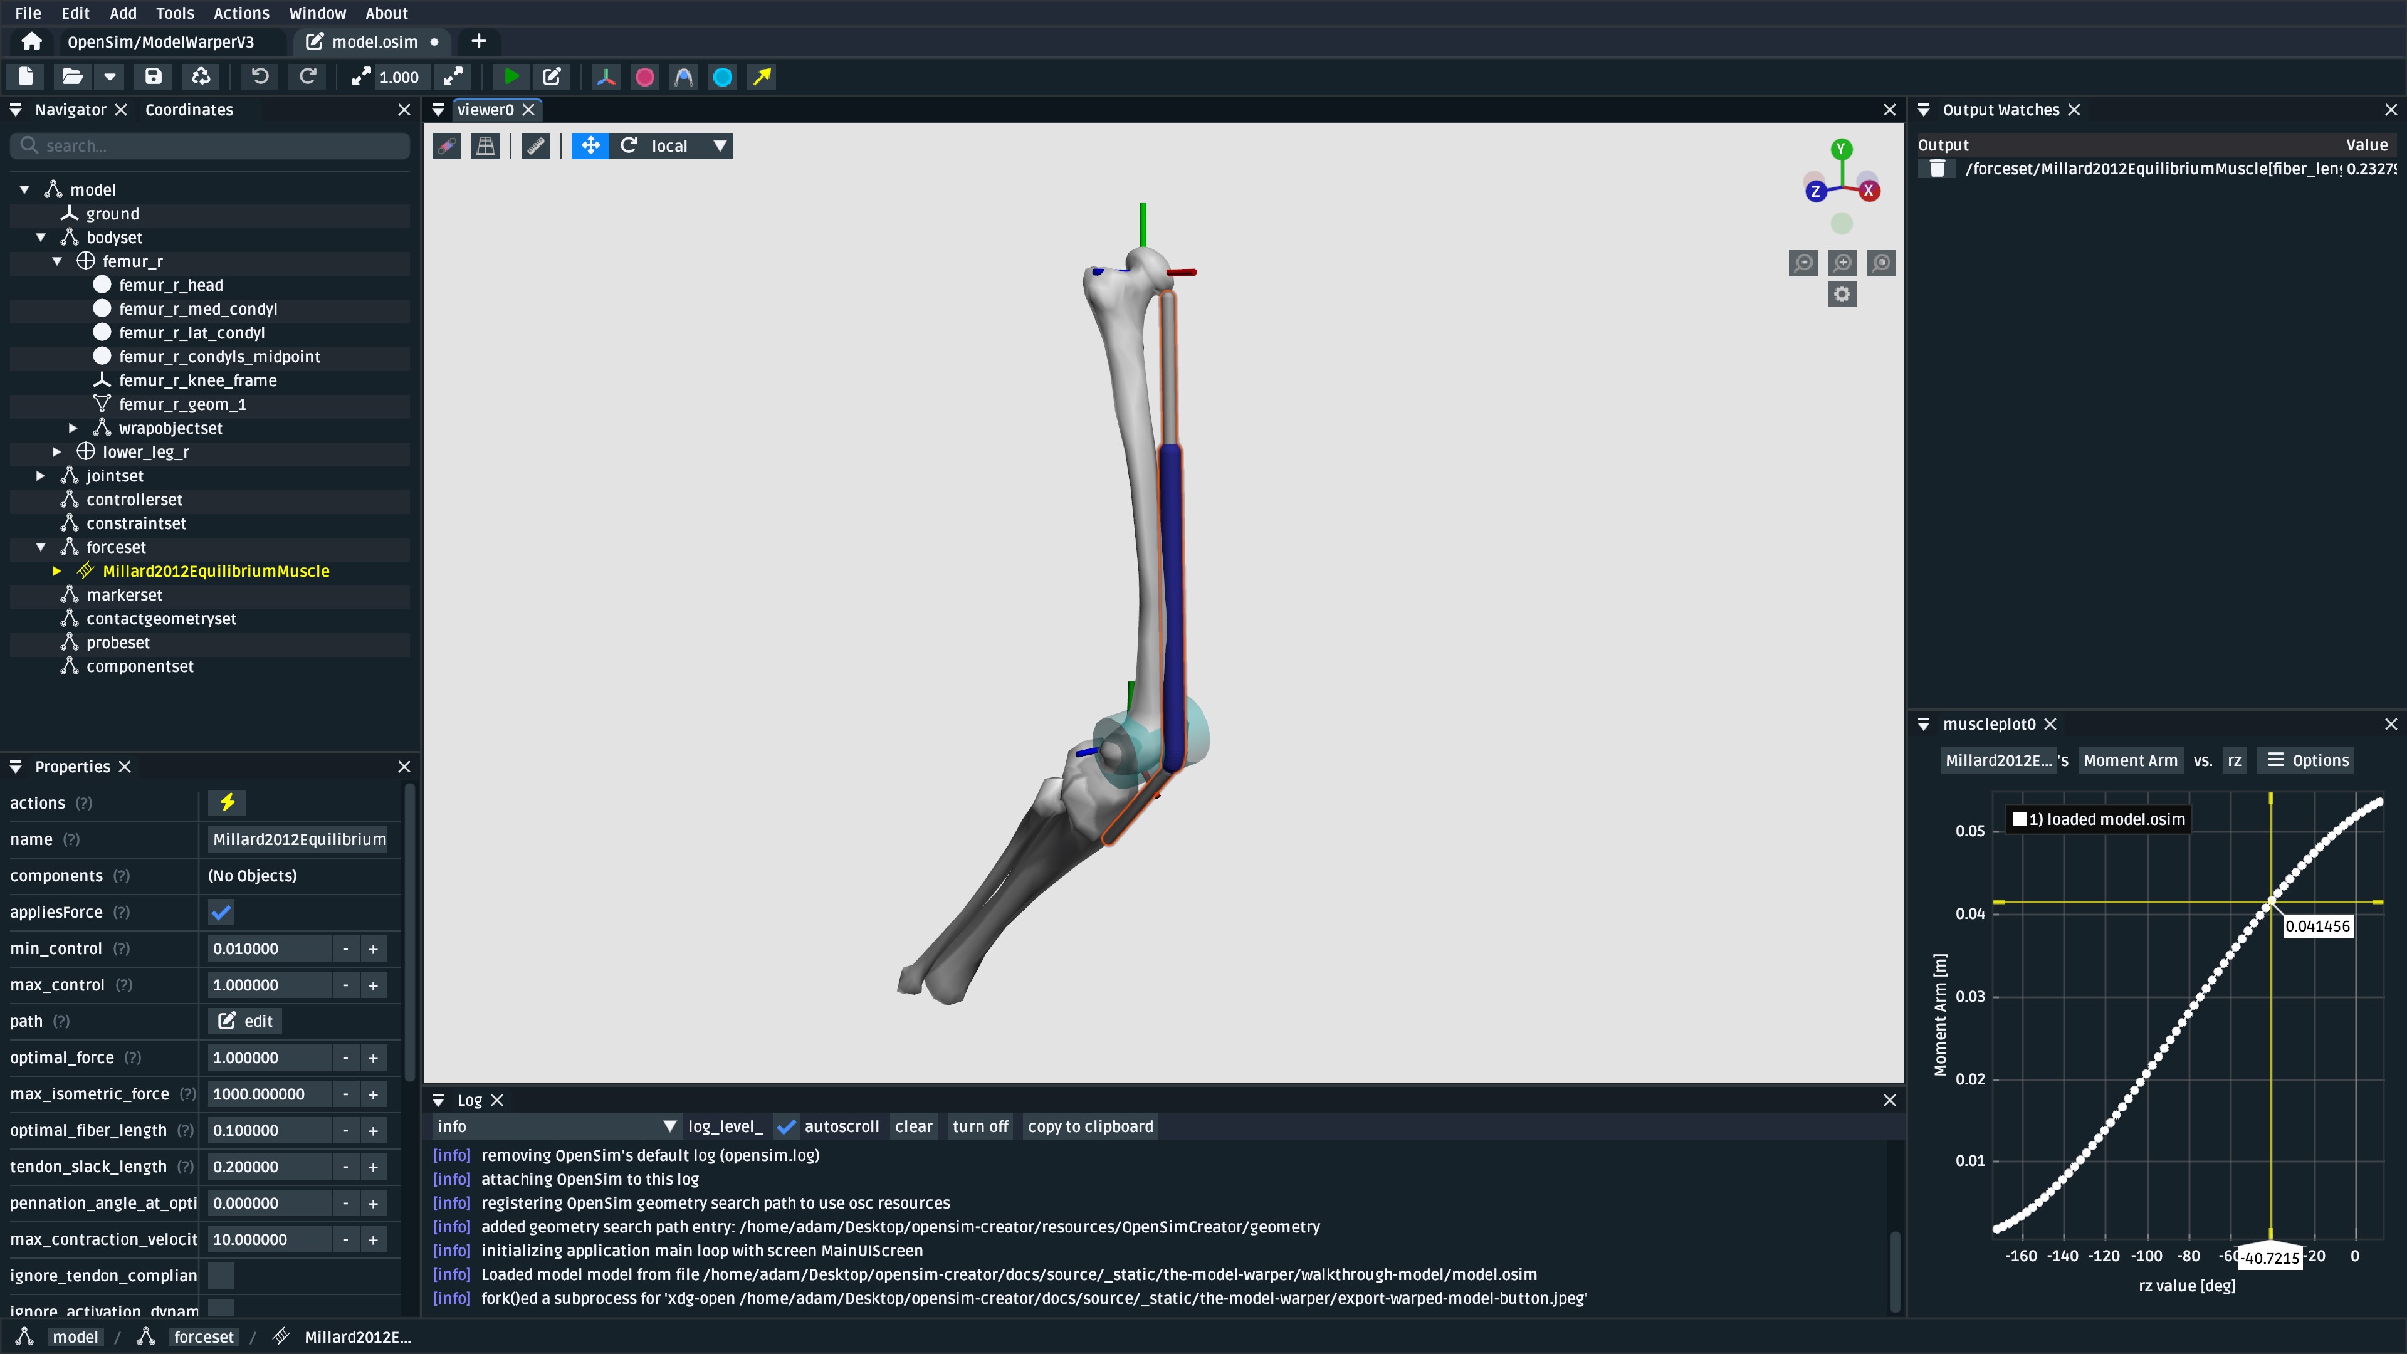The height and width of the screenshot is (1354, 2407).
Task: Redo the last action
Action: pos(307,76)
